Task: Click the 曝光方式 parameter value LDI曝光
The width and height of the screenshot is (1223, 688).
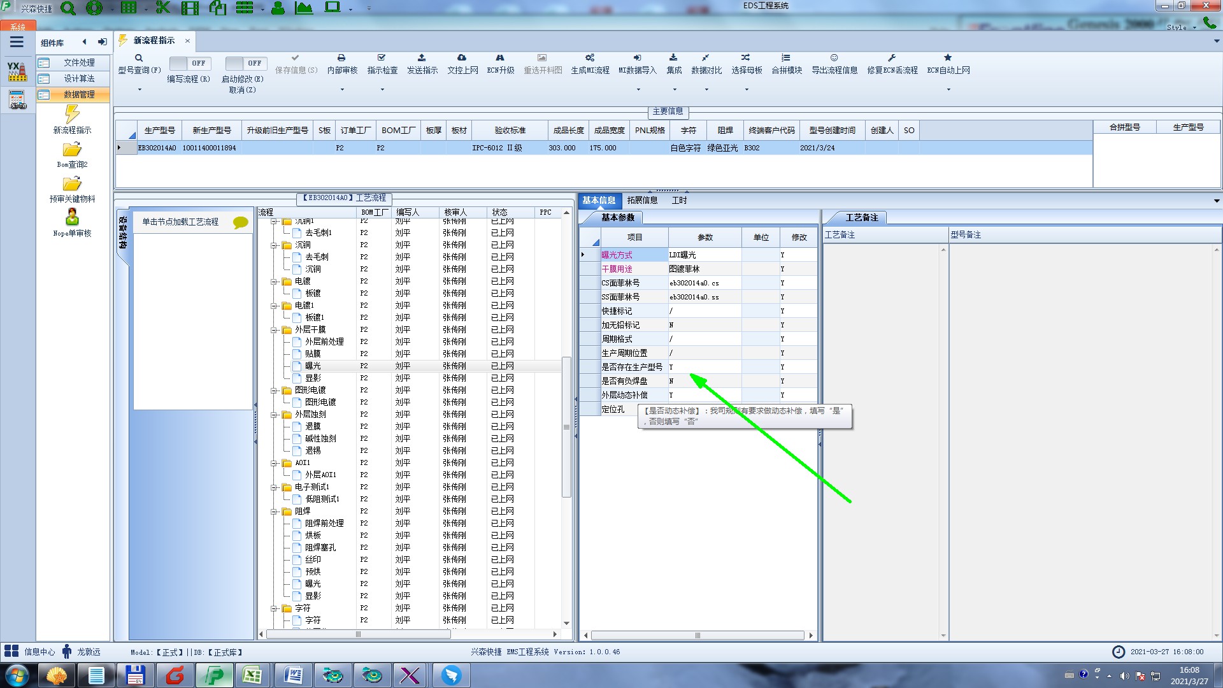Action: coord(704,255)
